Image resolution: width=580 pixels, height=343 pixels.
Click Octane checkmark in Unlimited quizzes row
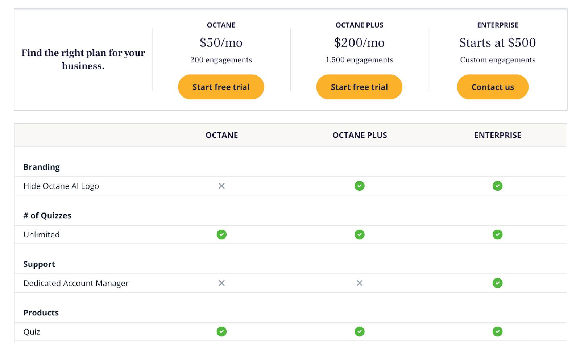(221, 235)
